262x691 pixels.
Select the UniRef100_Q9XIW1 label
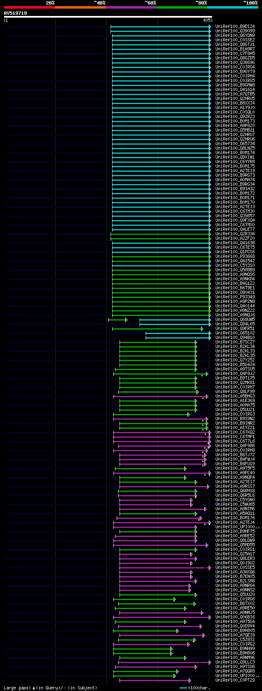point(235,157)
